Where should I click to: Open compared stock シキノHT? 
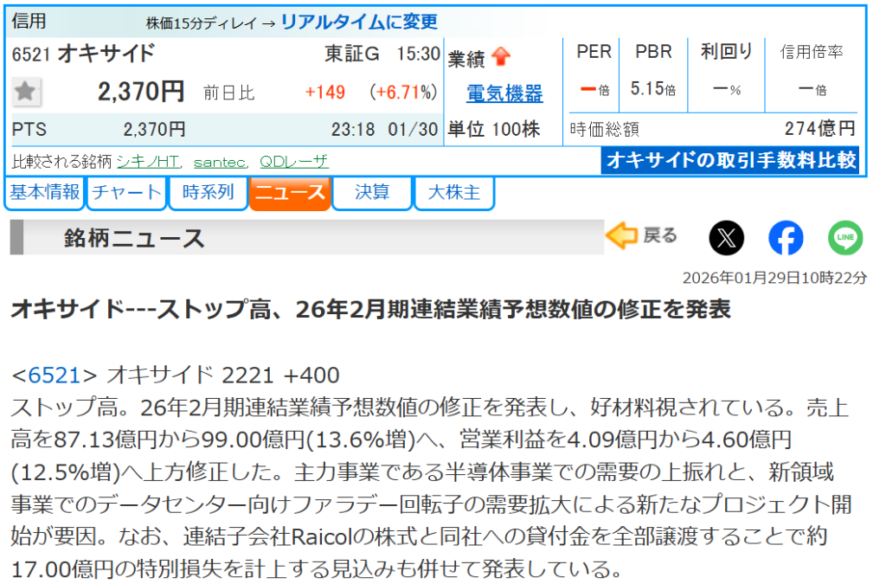148,162
